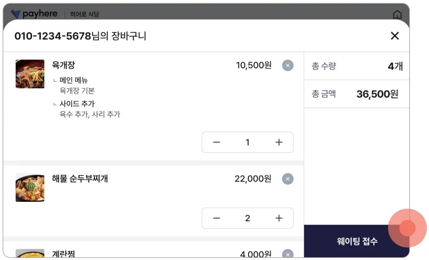Select the 해물 순두부찌개 menu name
Screen dimensions: 429x260
[x=80, y=179]
